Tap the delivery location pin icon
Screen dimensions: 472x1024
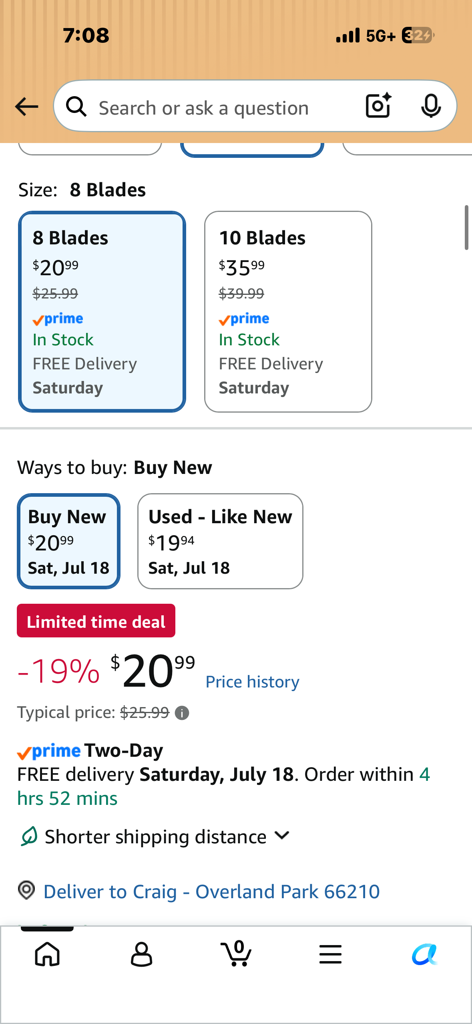[x=27, y=891]
